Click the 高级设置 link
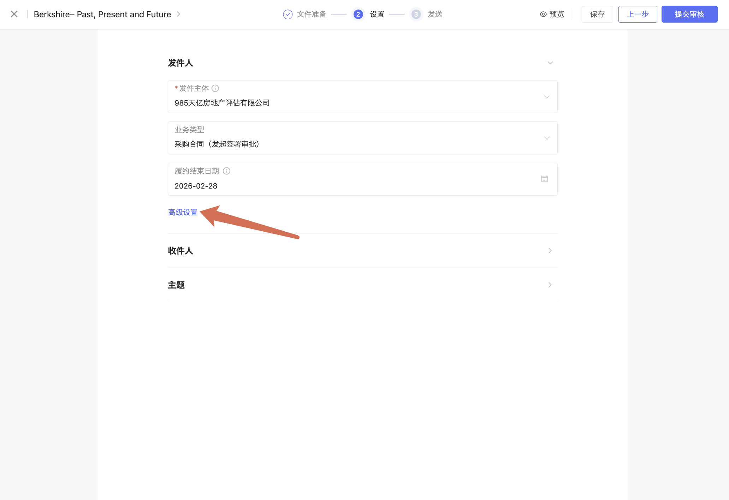The image size is (729, 500). [x=183, y=212]
